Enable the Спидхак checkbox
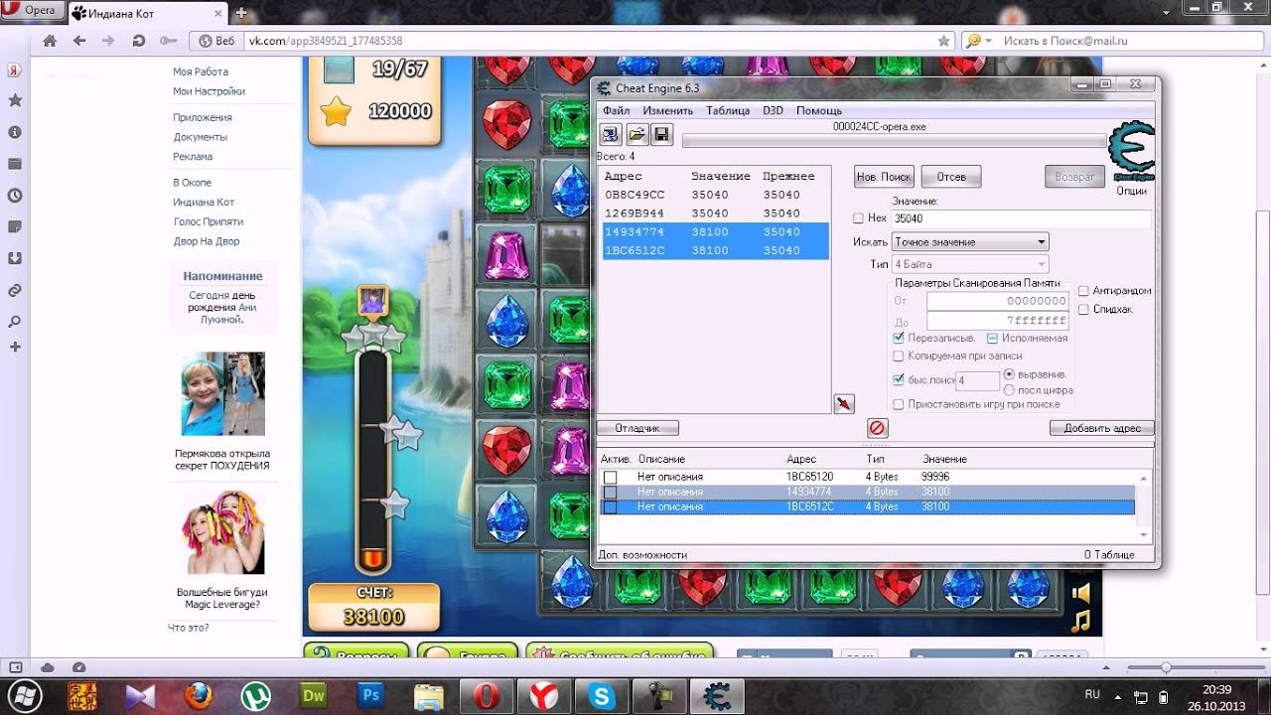 pyautogui.click(x=1083, y=309)
